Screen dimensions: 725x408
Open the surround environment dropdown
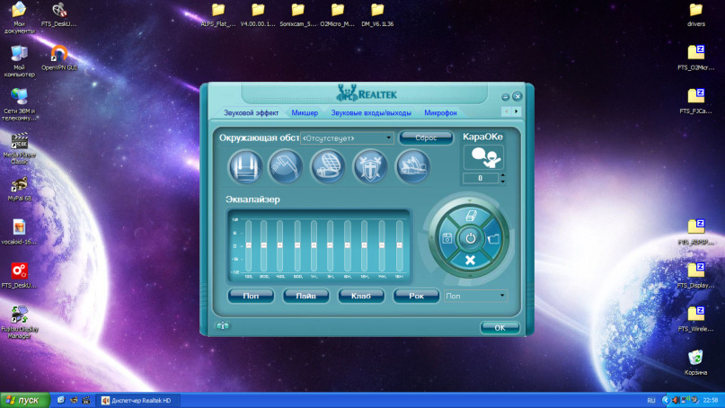pyautogui.click(x=389, y=138)
